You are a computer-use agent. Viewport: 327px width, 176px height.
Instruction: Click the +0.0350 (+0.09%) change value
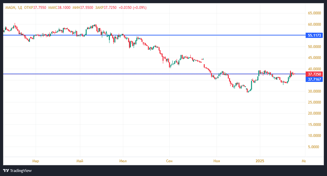135,7
